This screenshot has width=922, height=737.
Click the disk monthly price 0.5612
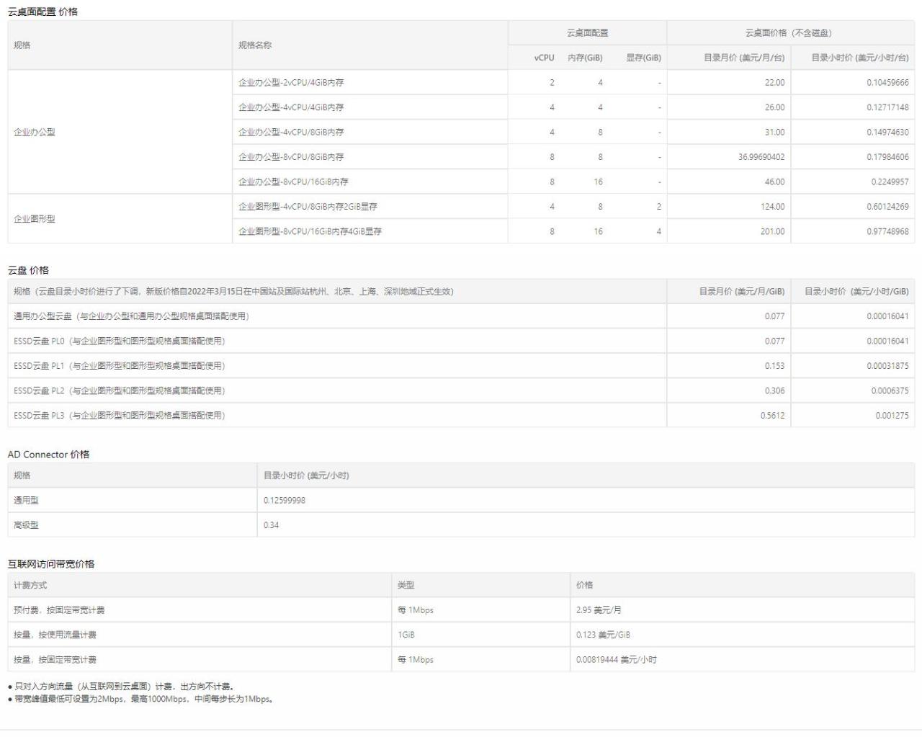coord(772,416)
